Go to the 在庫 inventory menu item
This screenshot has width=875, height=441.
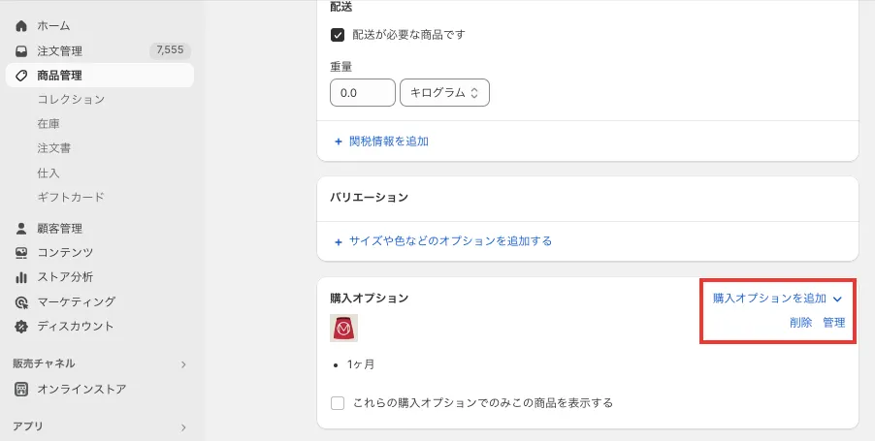(49, 124)
